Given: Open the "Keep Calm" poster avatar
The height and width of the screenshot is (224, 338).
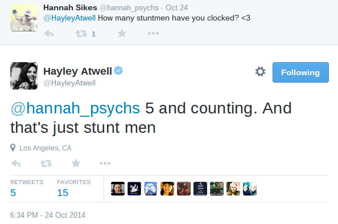Looking at the screenshot, I should tap(200, 189).
